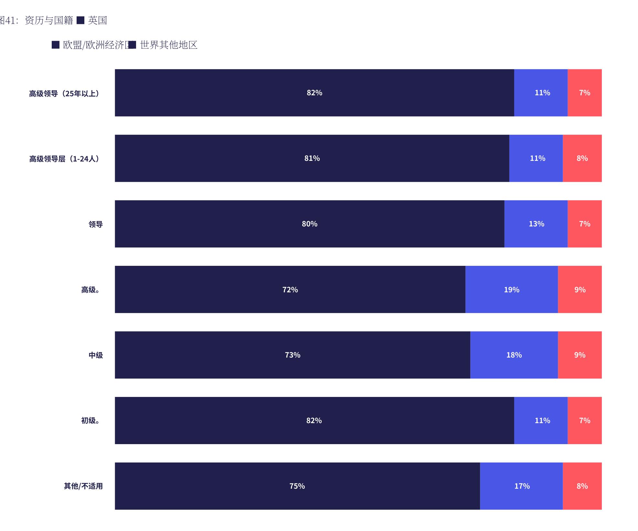This screenshot has width=638, height=531.
Task: Select the 81% dark bar segment
Action: pyautogui.click(x=312, y=158)
